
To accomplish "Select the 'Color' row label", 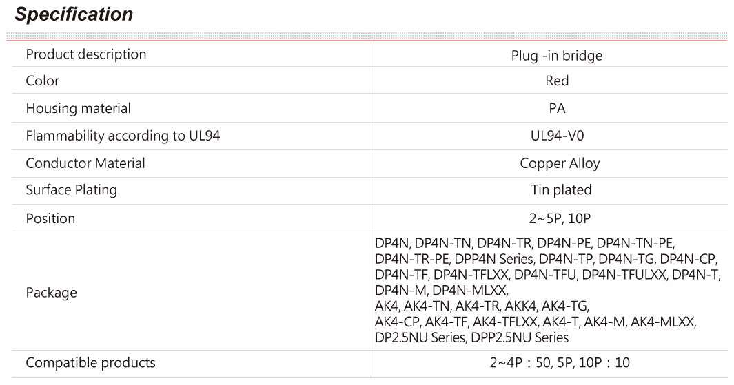I will (x=43, y=81).
